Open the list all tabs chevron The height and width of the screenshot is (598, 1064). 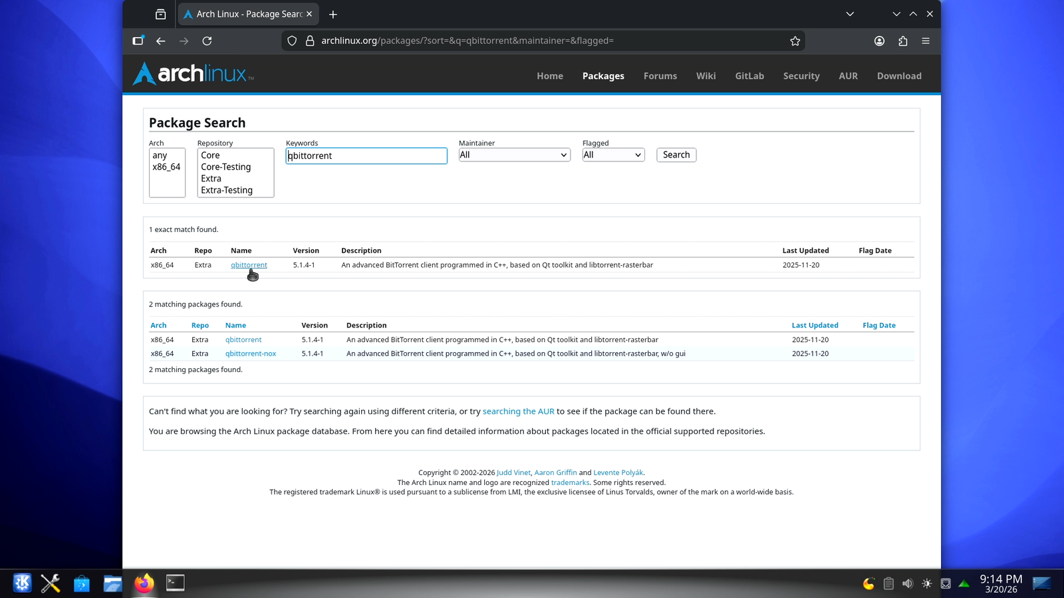click(x=850, y=14)
